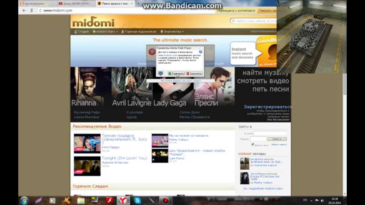
Task: Click the Зайти в login button
Action: (x=277, y=139)
